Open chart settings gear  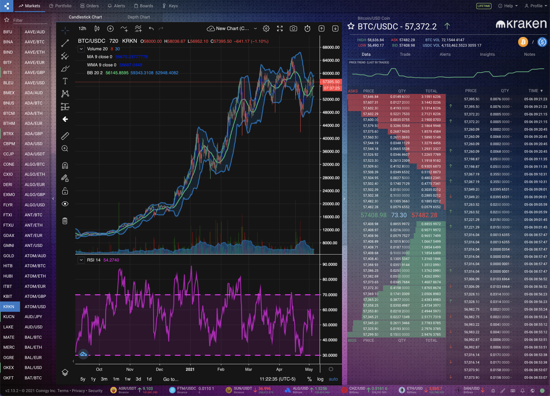tap(266, 28)
